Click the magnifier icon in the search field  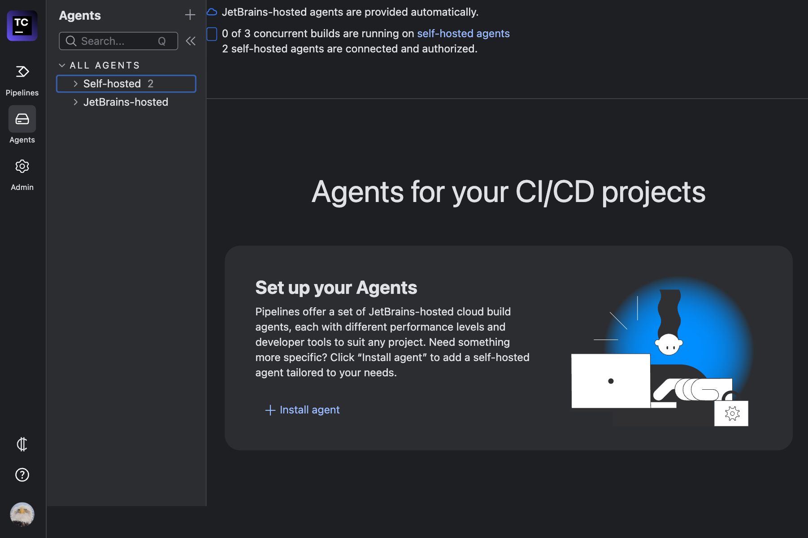tap(71, 41)
